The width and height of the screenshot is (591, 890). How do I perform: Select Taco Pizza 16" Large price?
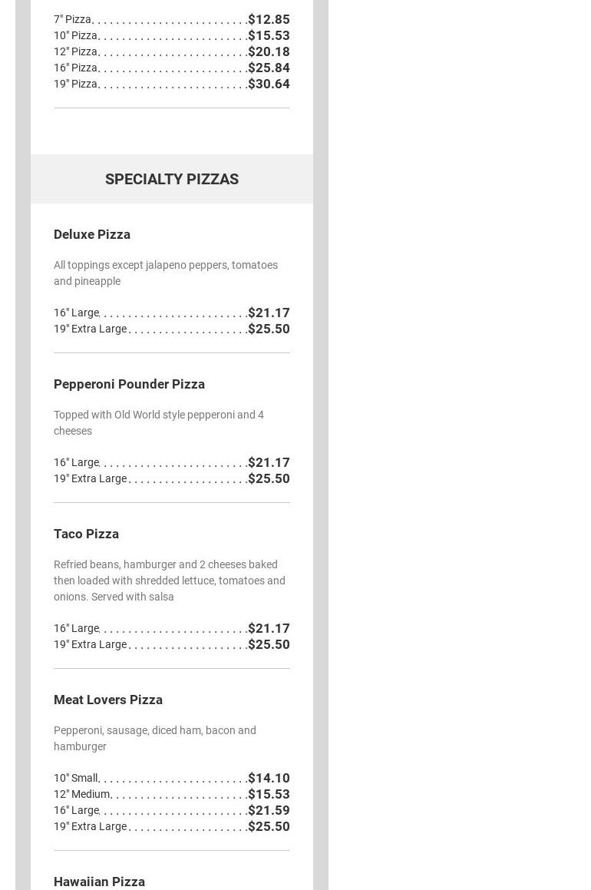[269, 628]
